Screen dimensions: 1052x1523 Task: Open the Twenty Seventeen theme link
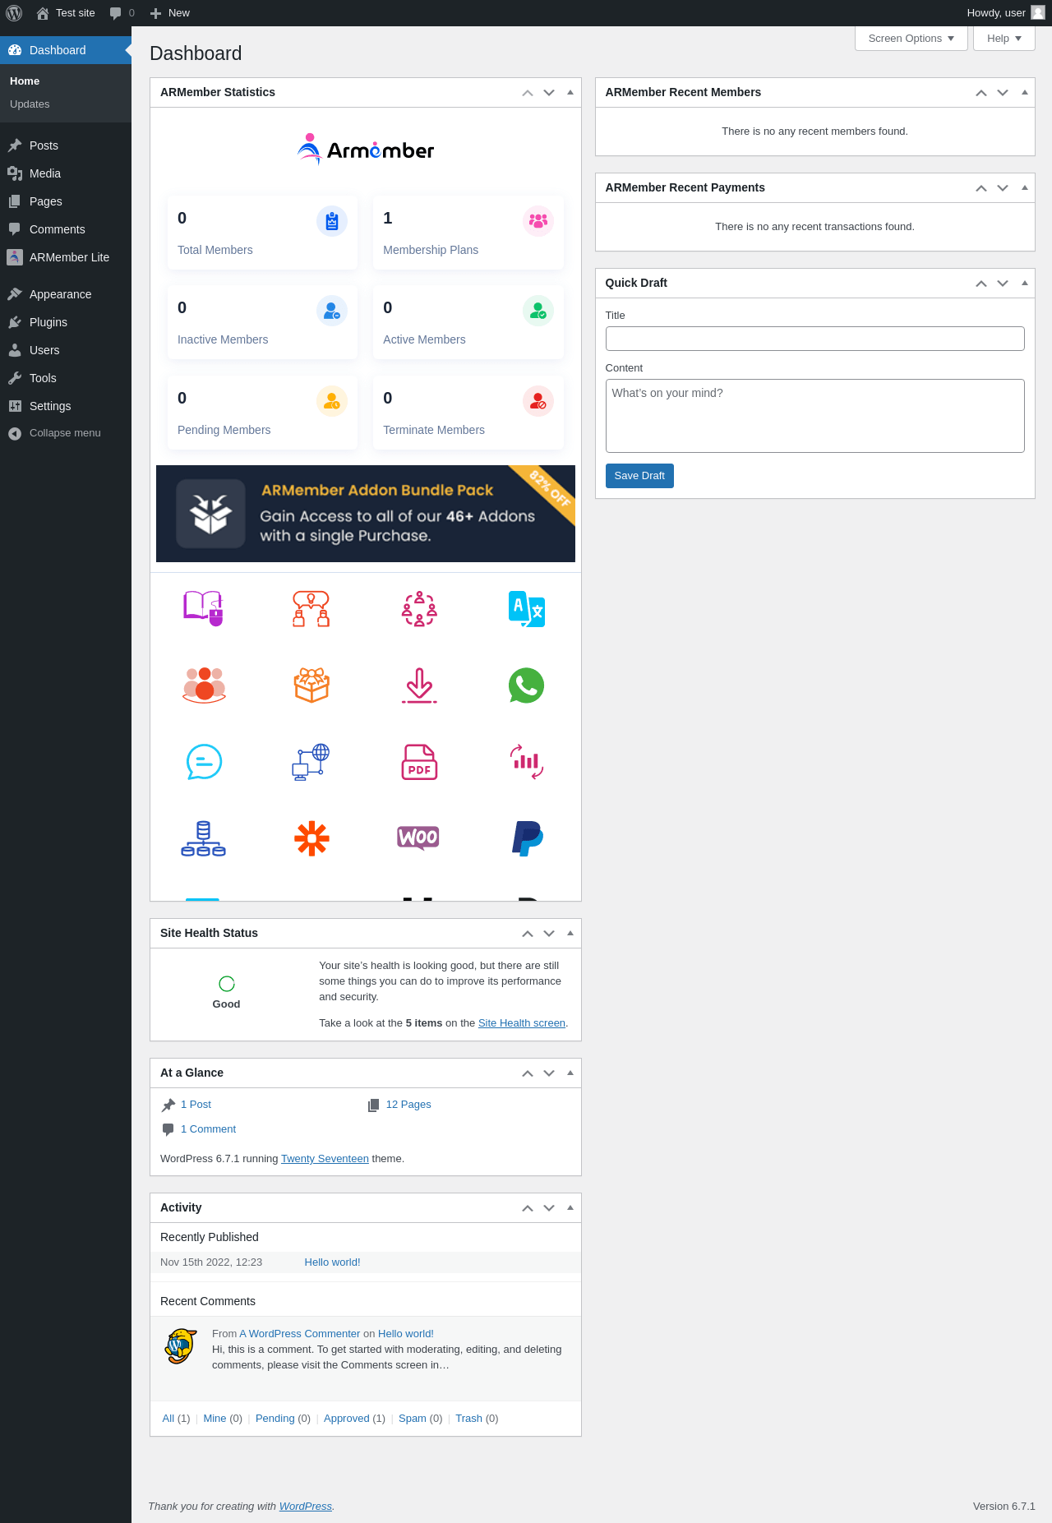click(x=325, y=1159)
